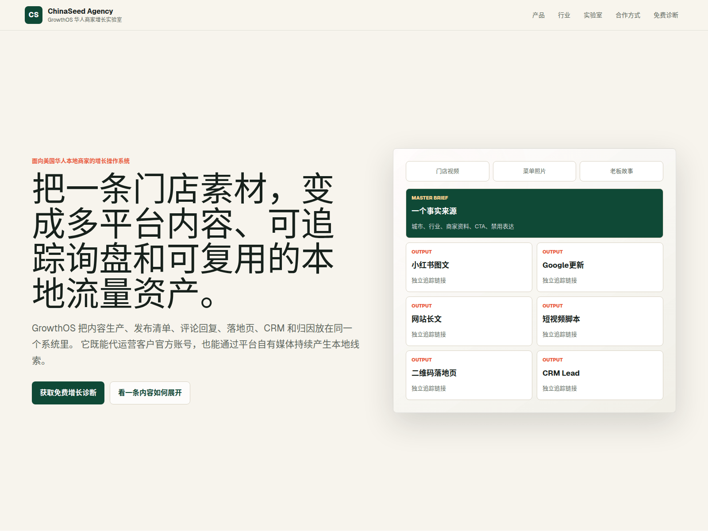The height and width of the screenshot is (531, 708).
Task: Open the 产品 nav menu item
Action: point(539,15)
